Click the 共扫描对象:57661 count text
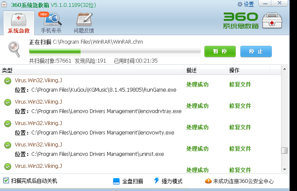This screenshot has height=191, width=297. (x=50, y=61)
